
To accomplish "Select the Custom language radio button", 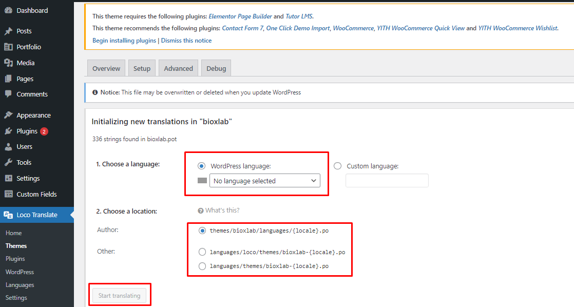I will (x=337, y=166).
